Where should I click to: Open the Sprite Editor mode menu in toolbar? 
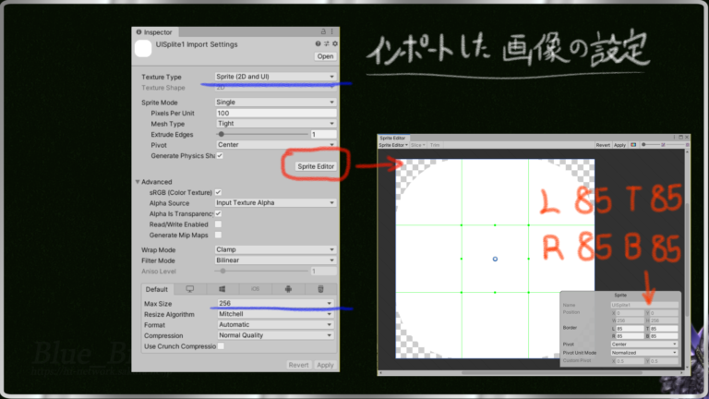click(x=393, y=145)
